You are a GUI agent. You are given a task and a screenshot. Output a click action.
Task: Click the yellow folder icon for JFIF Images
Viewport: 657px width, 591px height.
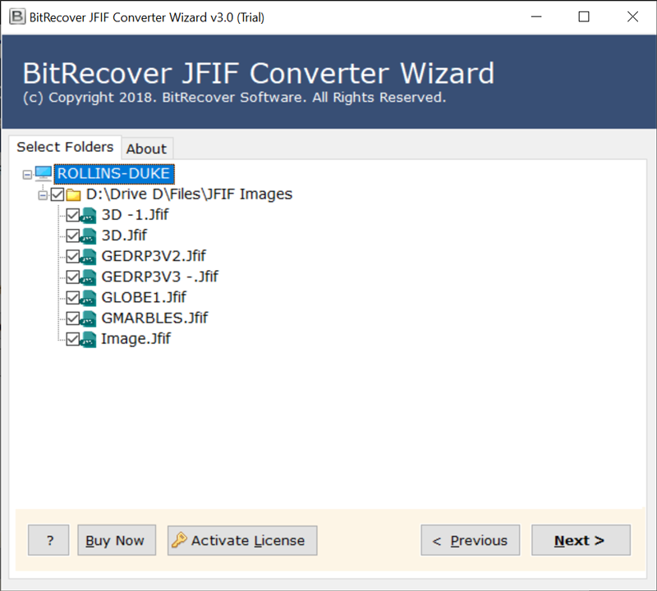[73, 195]
